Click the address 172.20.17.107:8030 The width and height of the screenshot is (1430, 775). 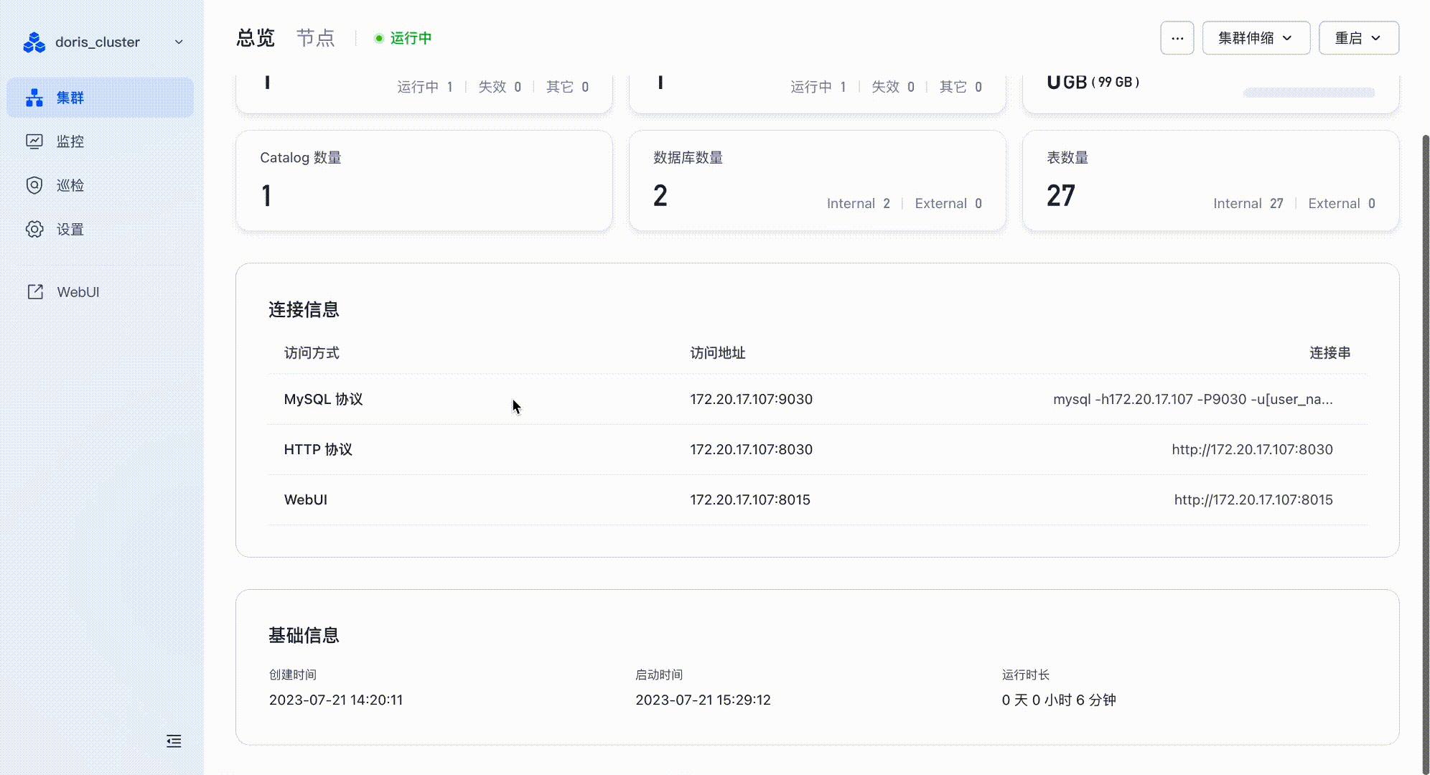tap(751, 449)
